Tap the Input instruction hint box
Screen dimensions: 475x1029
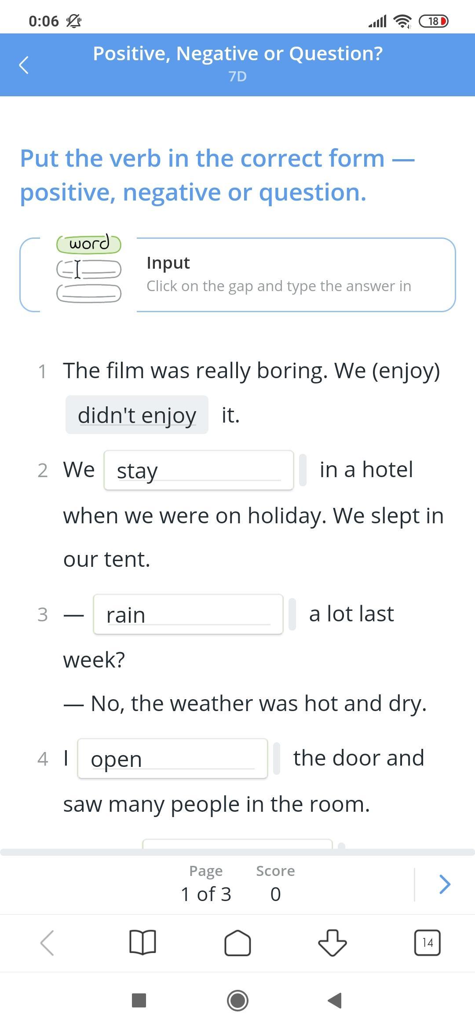pyautogui.click(x=279, y=274)
